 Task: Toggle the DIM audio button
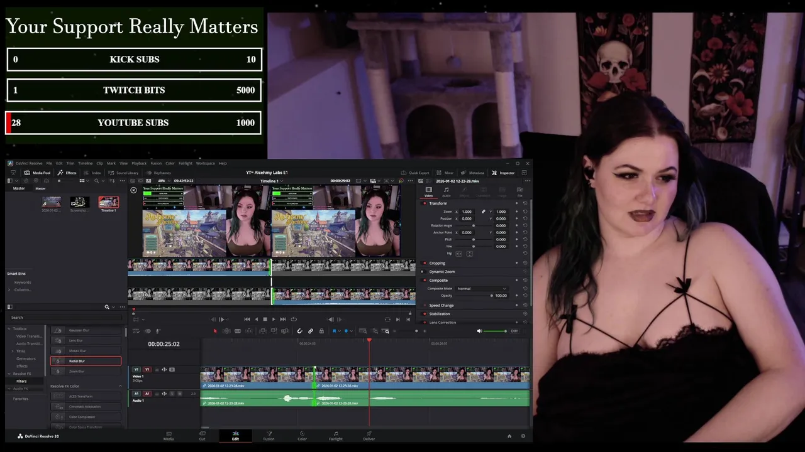pyautogui.click(x=514, y=331)
